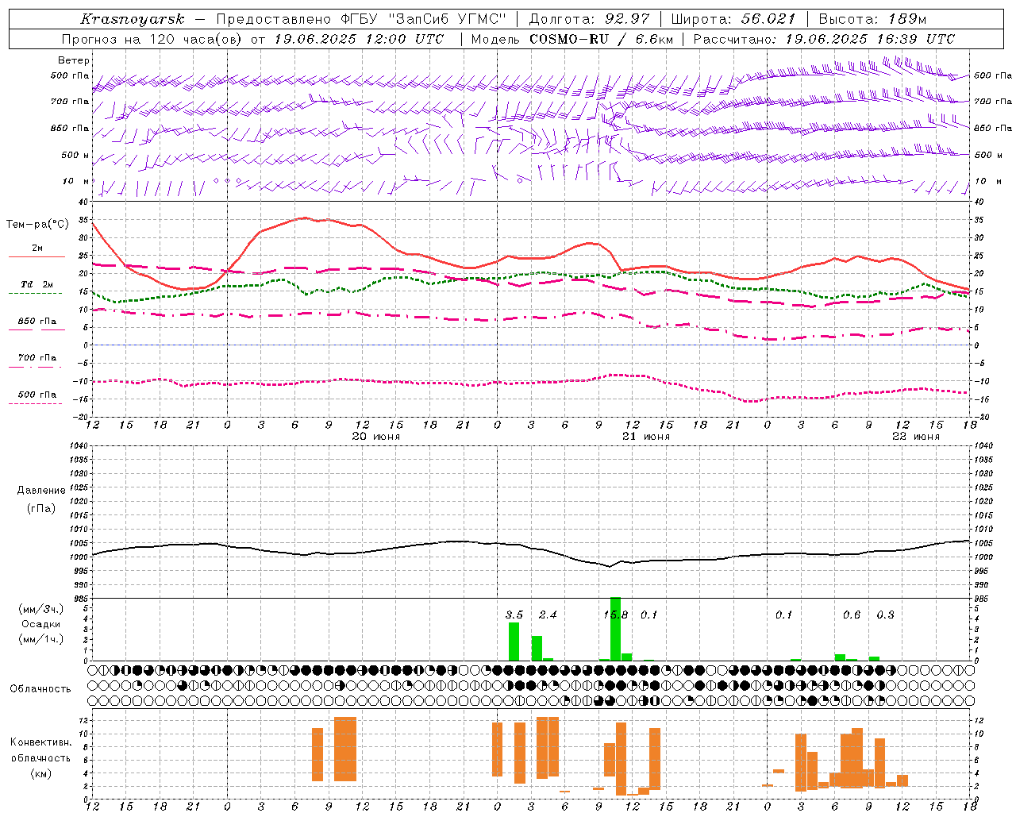The image size is (1016, 813).
Task: Select the Тем-ра(°C) temperature panel label
Action: (x=37, y=225)
